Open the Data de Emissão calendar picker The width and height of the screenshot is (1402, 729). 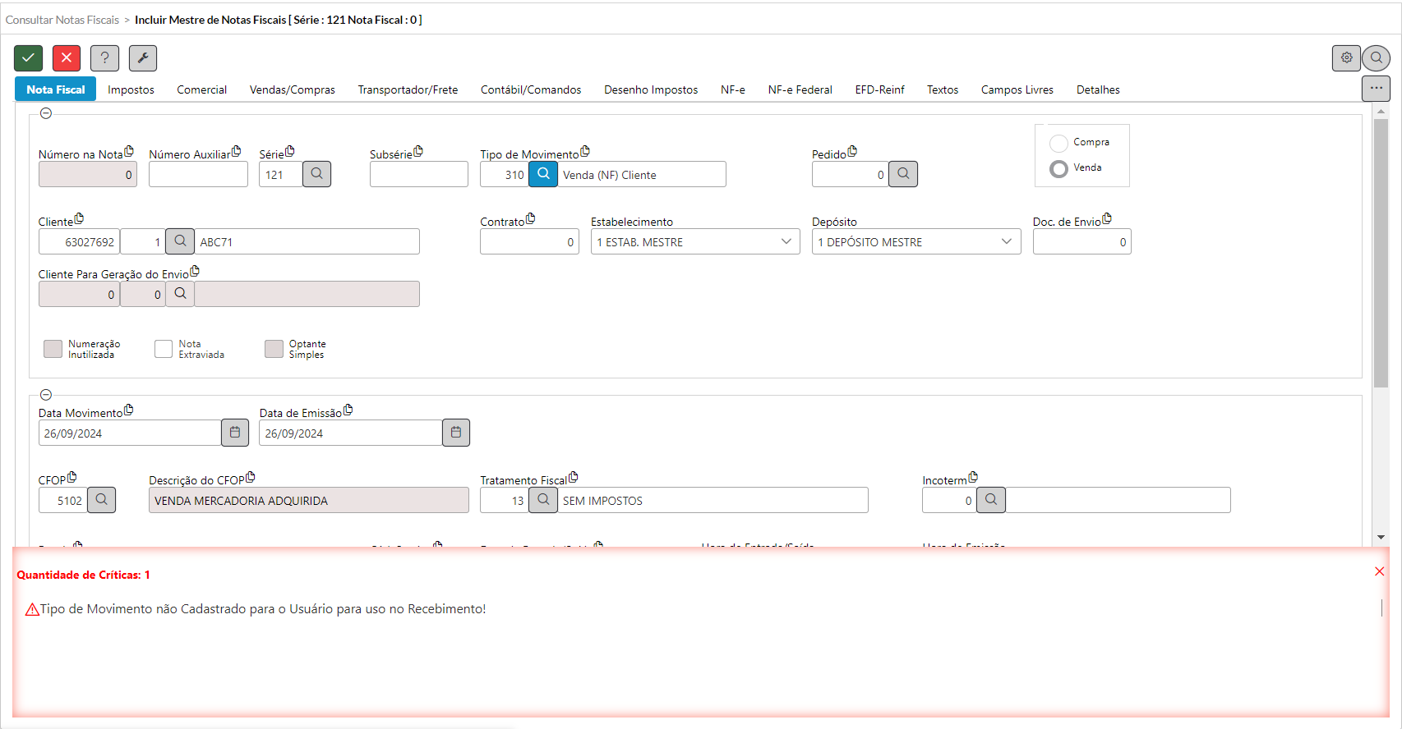[x=456, y=433]
